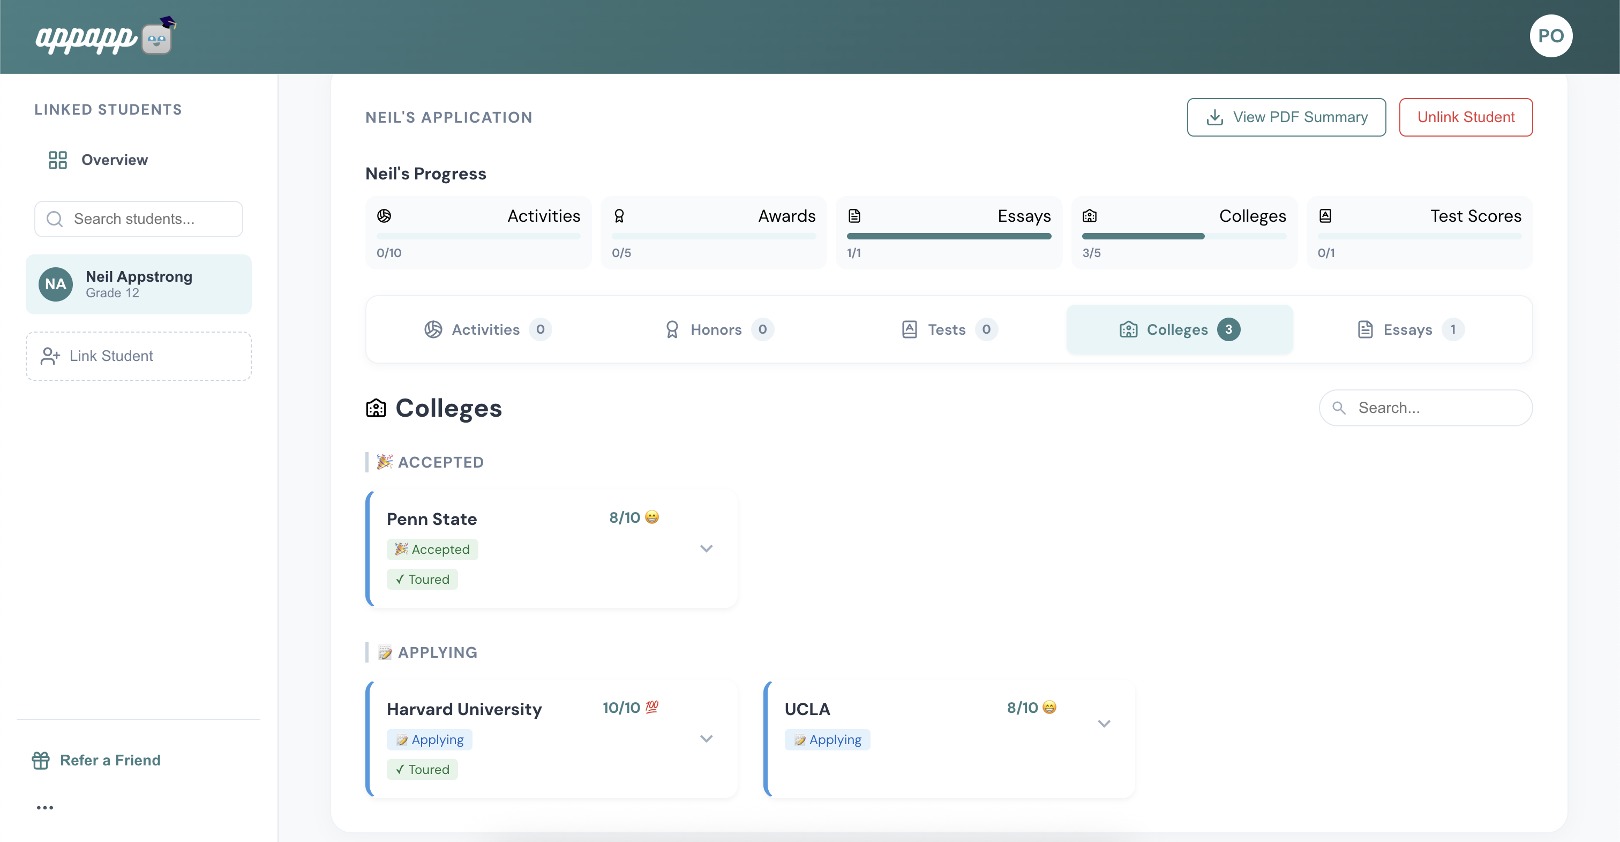
Task: Click the Refer a Friend gift icon
Action: [41, 760]
